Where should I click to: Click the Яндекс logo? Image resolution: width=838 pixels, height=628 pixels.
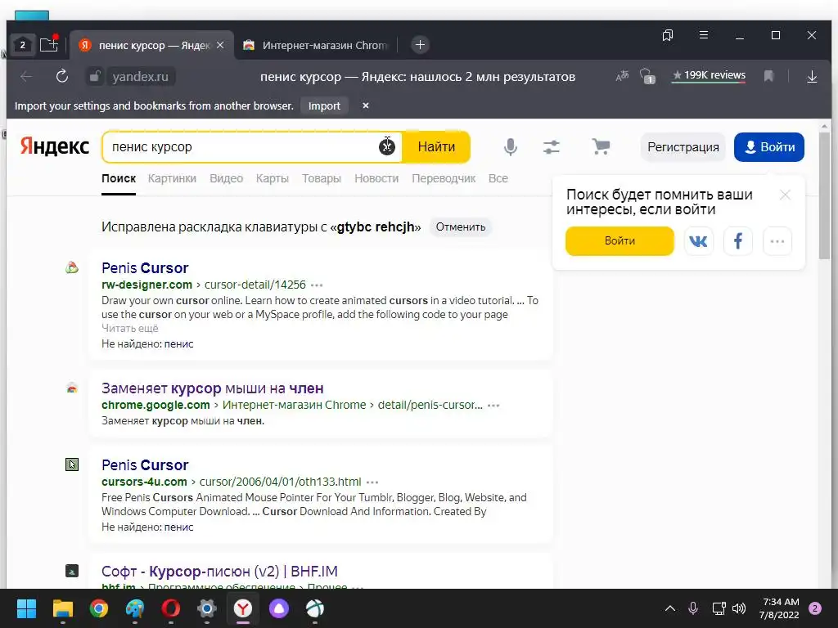pos(55,146)
